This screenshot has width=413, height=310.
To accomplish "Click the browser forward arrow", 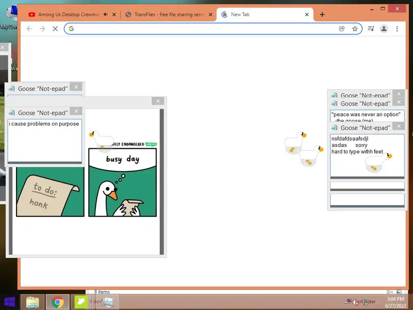I will [42, 29].
